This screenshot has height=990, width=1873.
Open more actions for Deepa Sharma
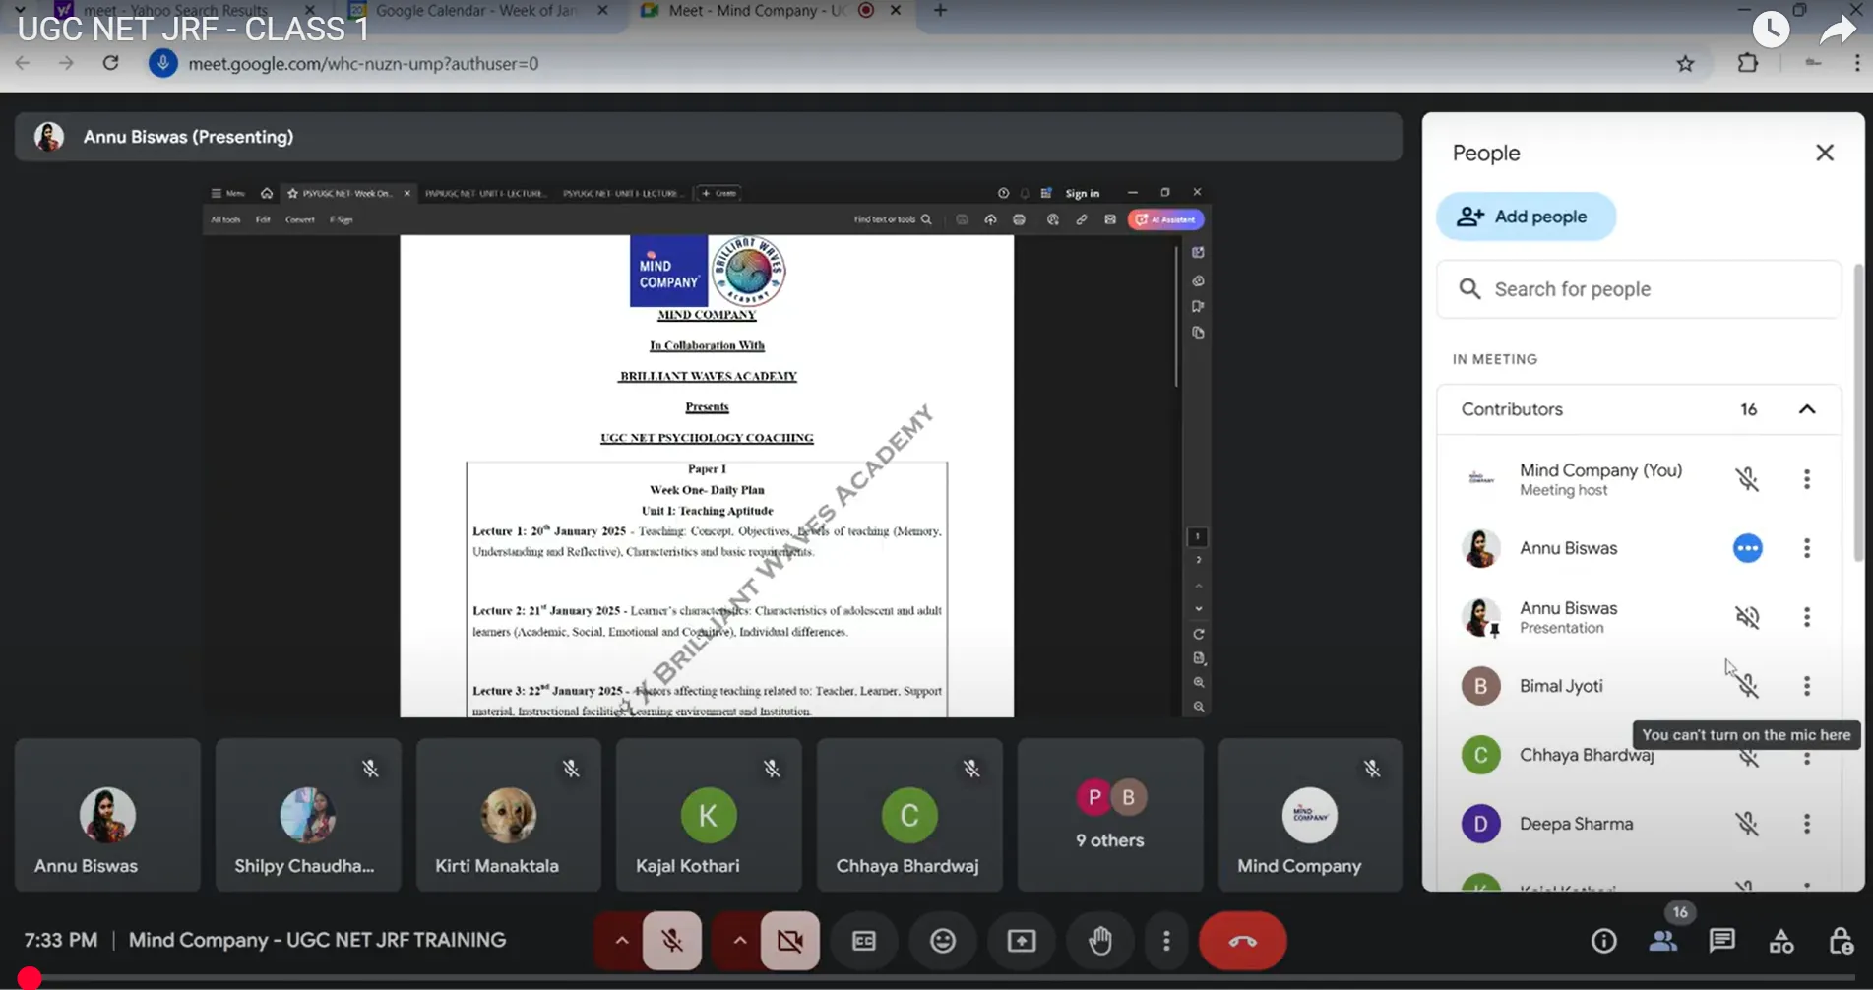[x=1807, y=824]
